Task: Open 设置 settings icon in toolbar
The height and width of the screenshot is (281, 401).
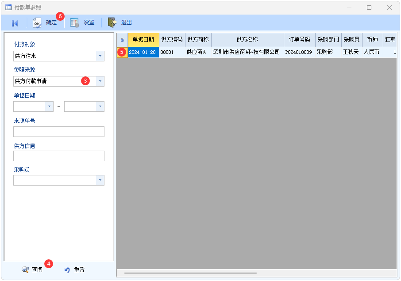Action: (x=74, y=23)
